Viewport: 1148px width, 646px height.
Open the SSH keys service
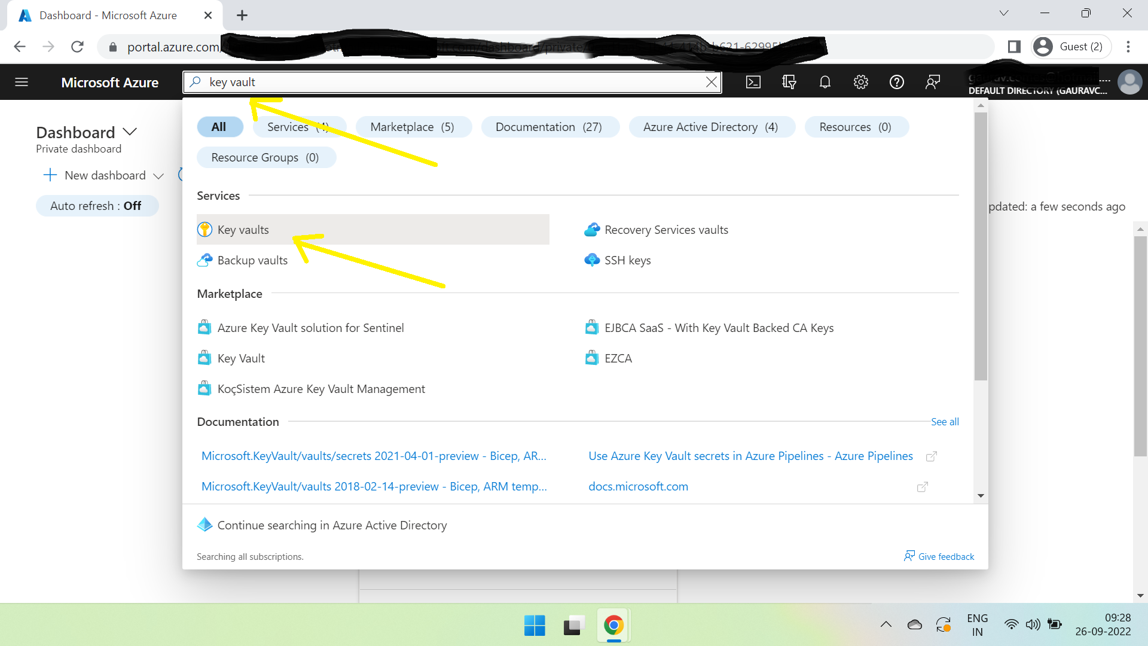tap(627, 260)
